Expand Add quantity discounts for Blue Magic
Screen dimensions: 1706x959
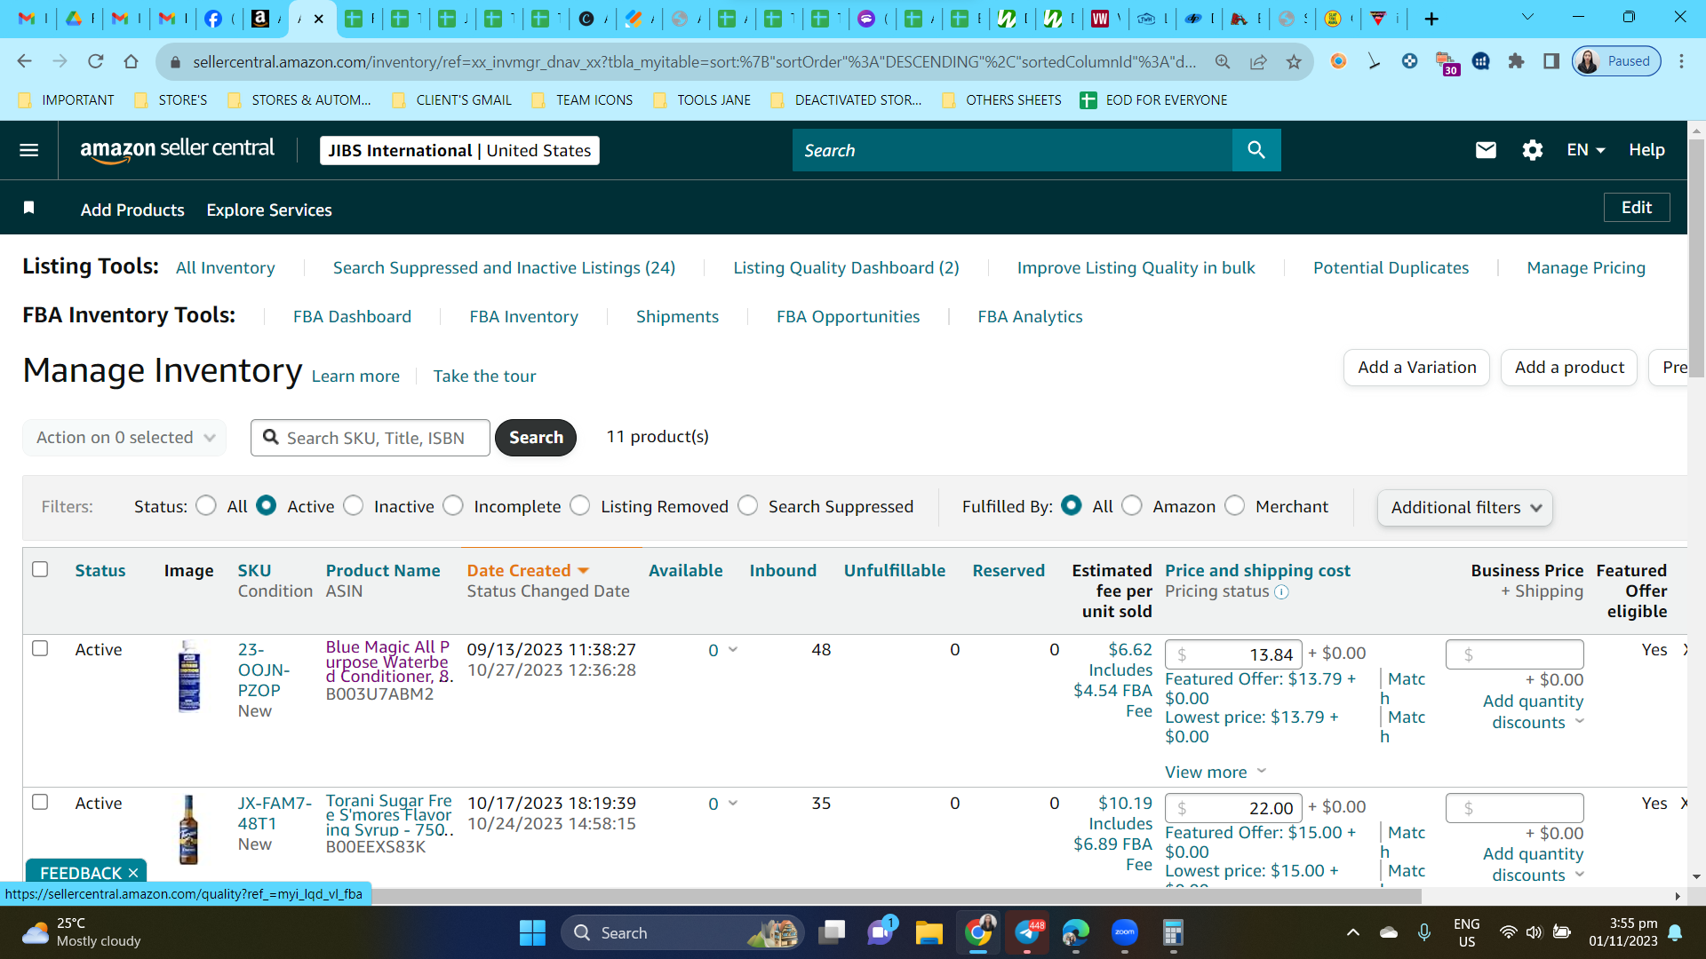coord(1534,711)
